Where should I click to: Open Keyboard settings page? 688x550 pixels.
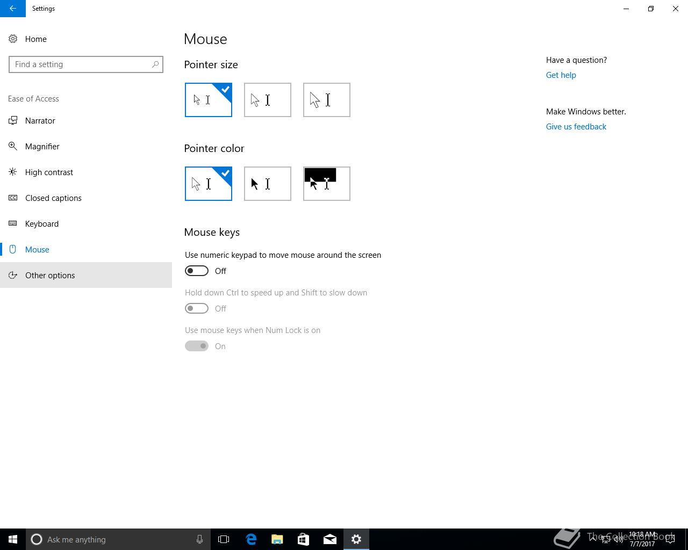pyautogui.click(x=86, y=224)
